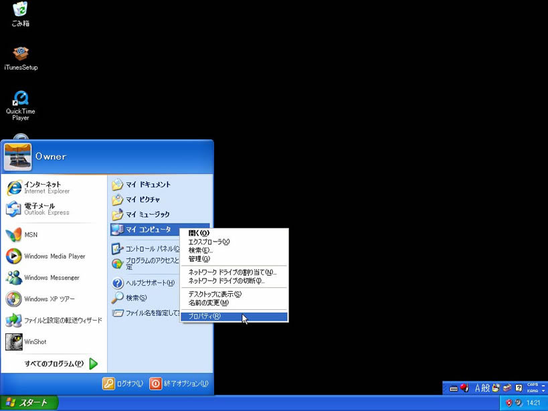Start Windows Media Player
Screen dimensions: 548x411
pyautogui.click(x=45, y=256)
